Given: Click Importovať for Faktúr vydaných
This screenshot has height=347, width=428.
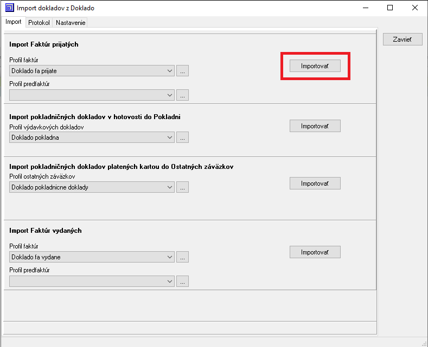Looking at the screenshot, I should (315, 252).
